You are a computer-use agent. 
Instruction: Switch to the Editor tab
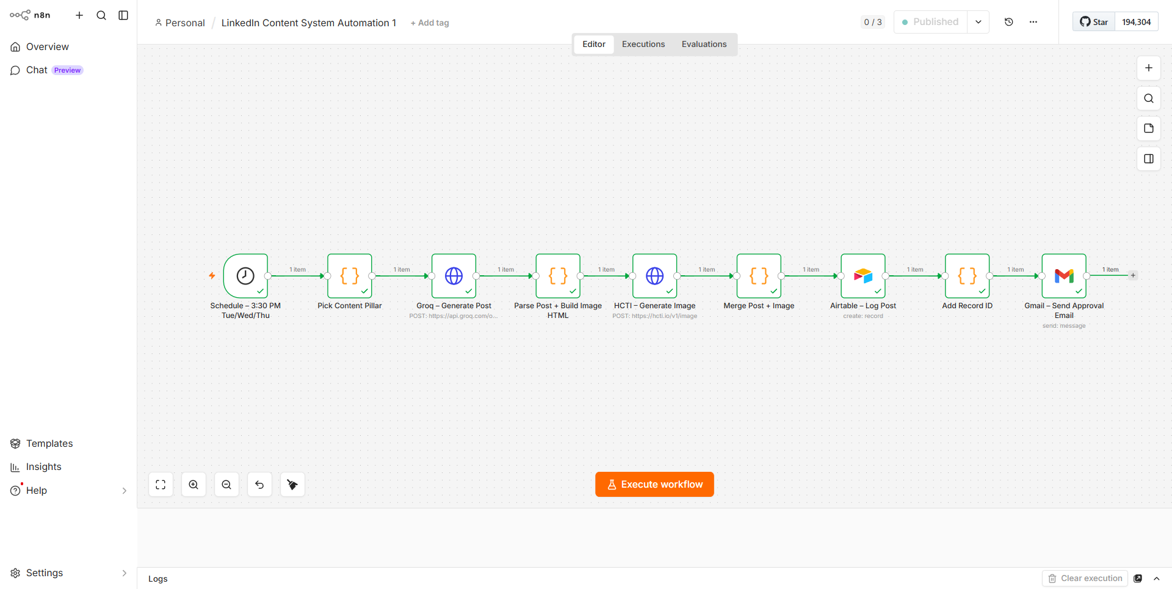coord(594,45)
